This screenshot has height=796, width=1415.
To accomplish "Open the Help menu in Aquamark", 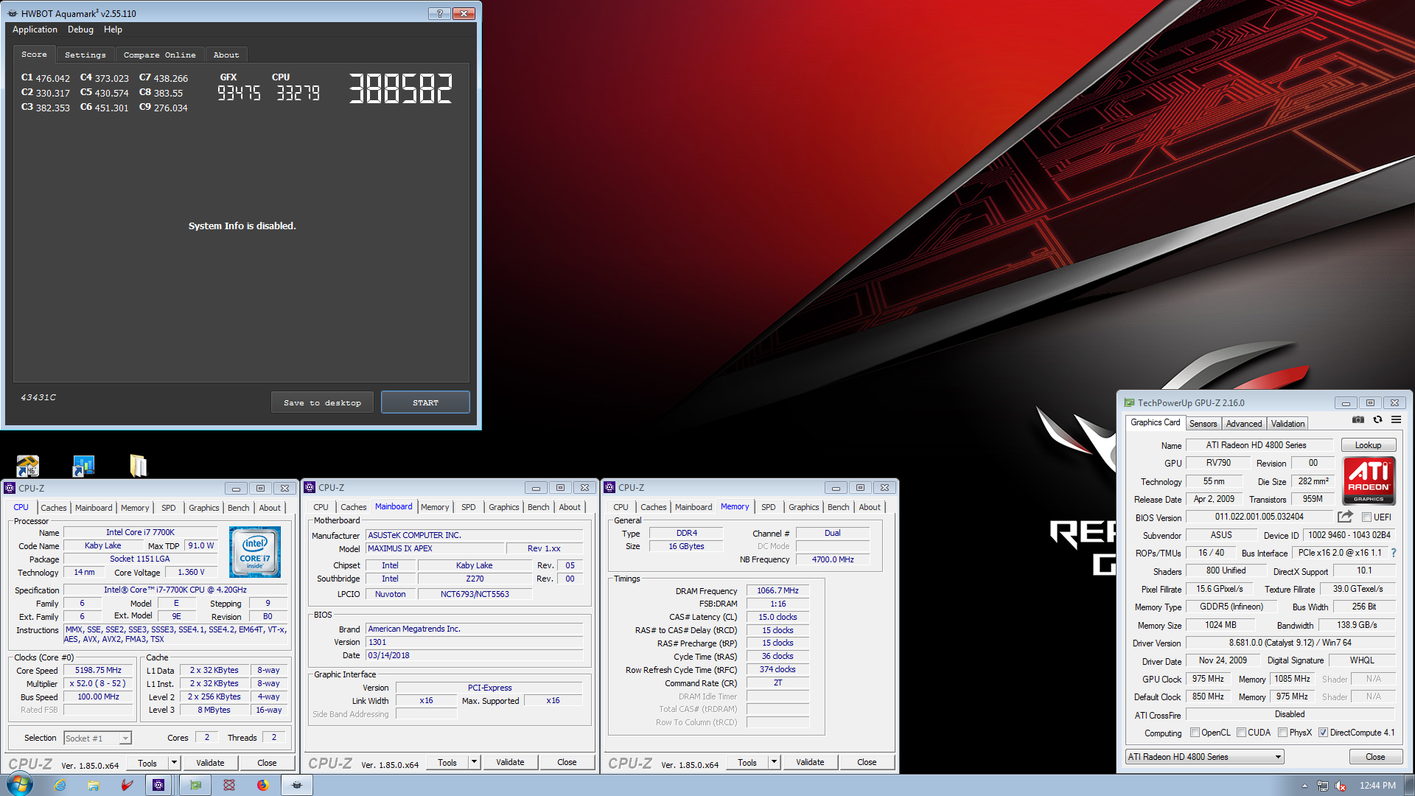I will pyautogui.click(x=113, y=29).
